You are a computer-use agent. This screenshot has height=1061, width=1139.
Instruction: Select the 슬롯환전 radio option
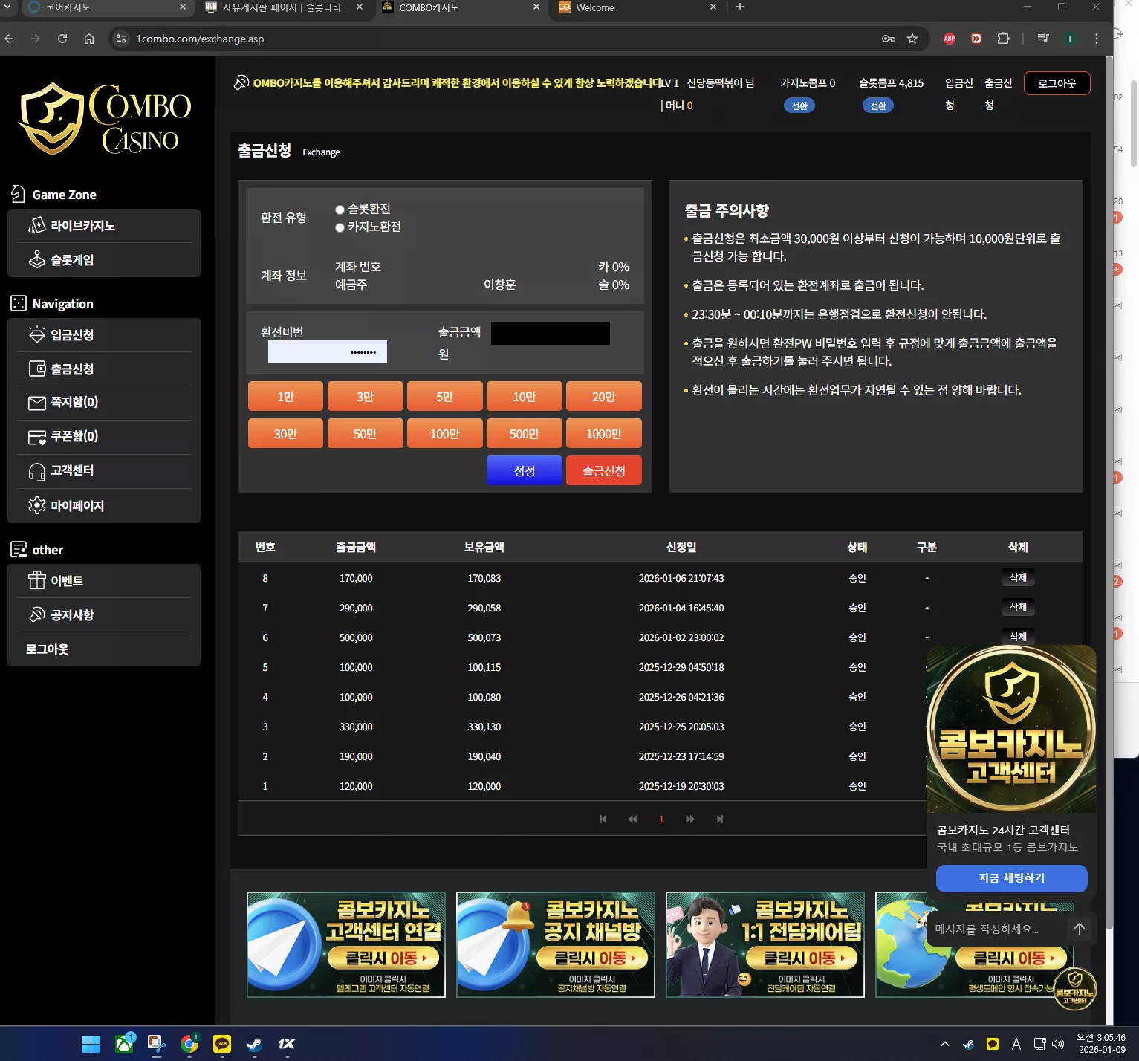[340, 210]
